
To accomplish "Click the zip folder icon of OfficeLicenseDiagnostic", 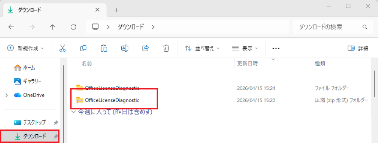I will coord(79,100).
